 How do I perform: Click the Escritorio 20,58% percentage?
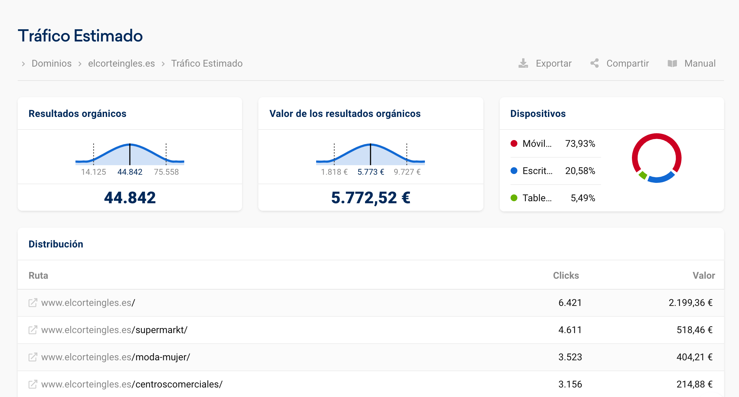(x=580, y=171)
